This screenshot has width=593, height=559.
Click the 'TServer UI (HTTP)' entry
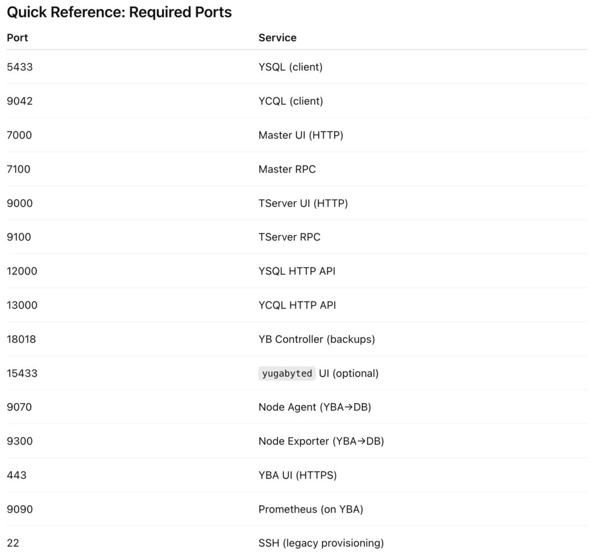[303, 203]
